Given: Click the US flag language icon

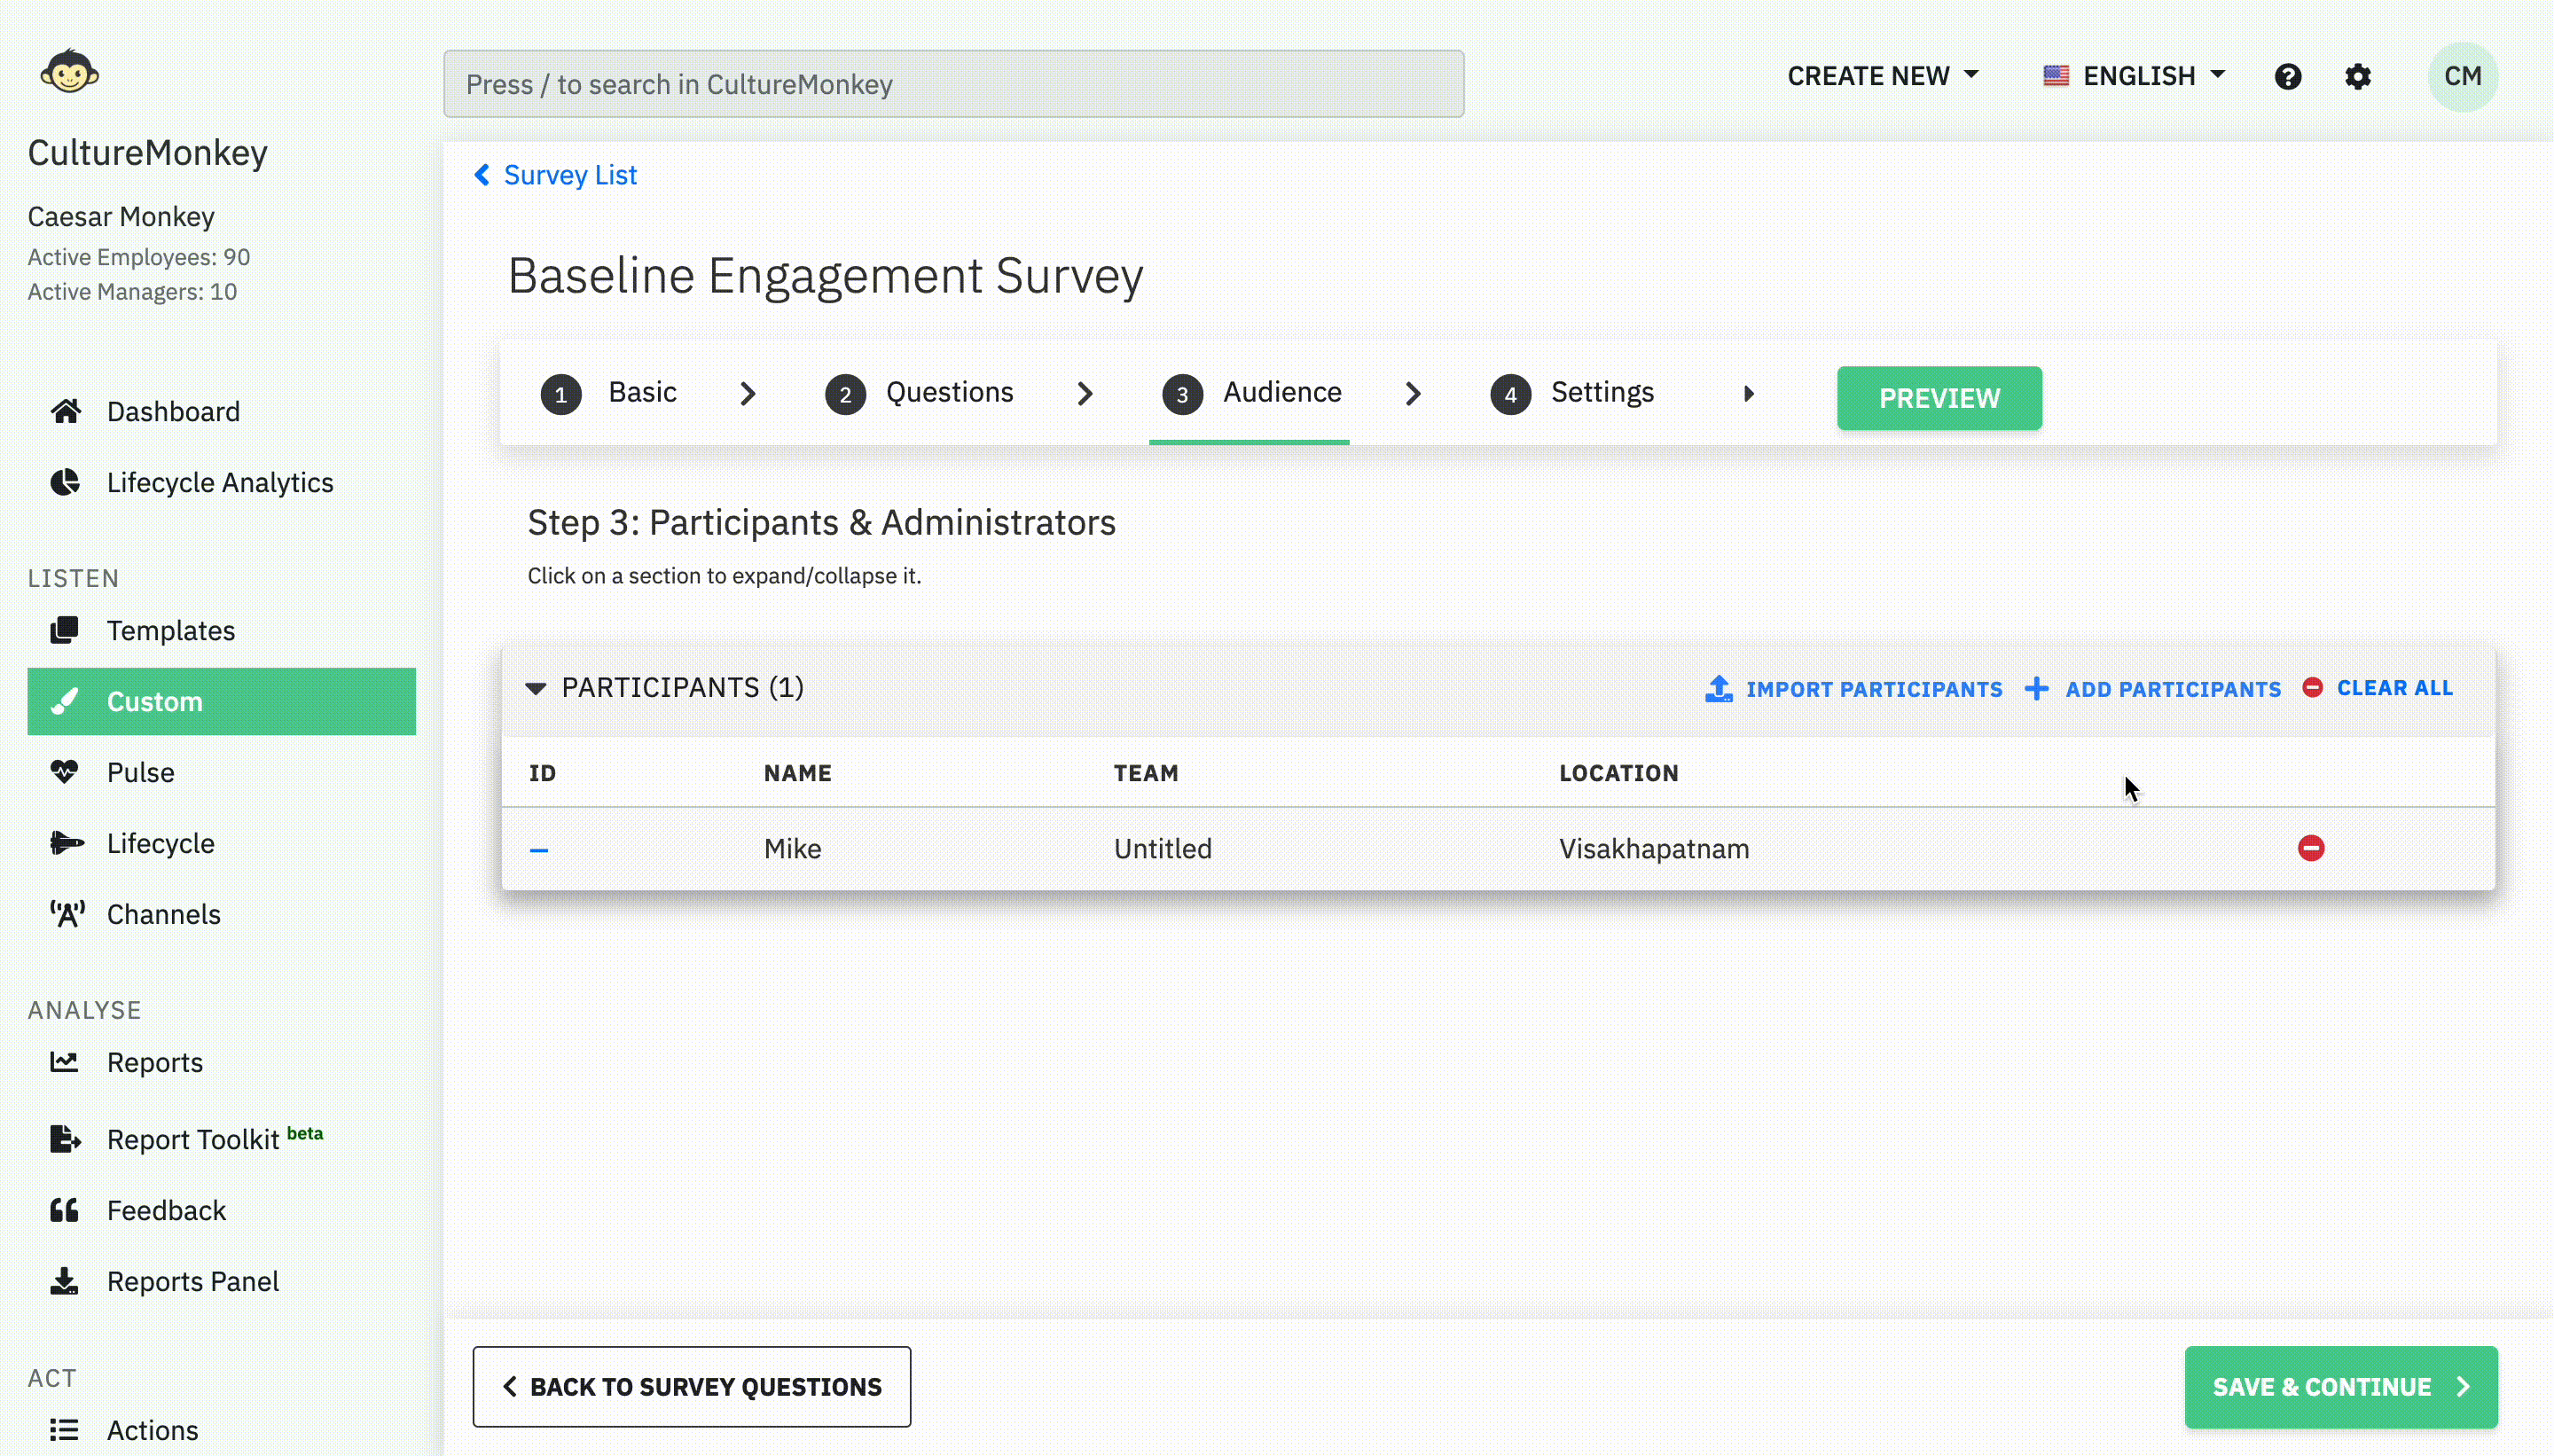Looking at the screenshot, I should pos(2056,76).
